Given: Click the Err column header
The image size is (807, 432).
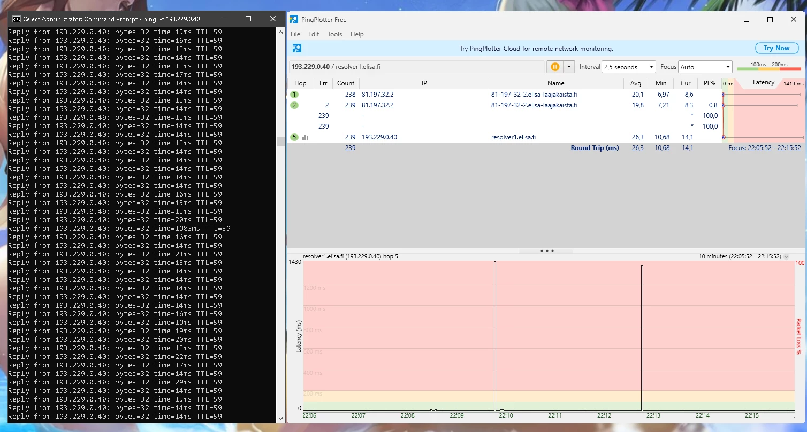Looking at the screenshot, I should [x=323, y=83].
